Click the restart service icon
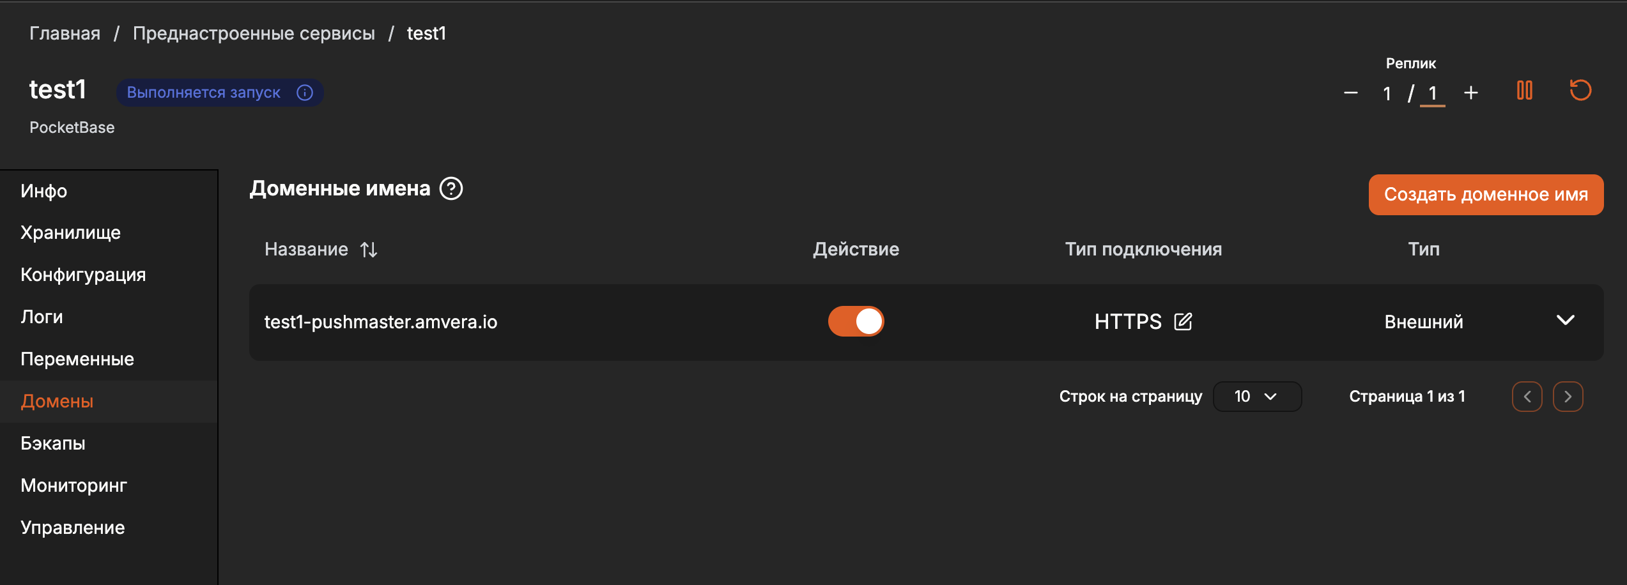 (x=1580, y=91)
